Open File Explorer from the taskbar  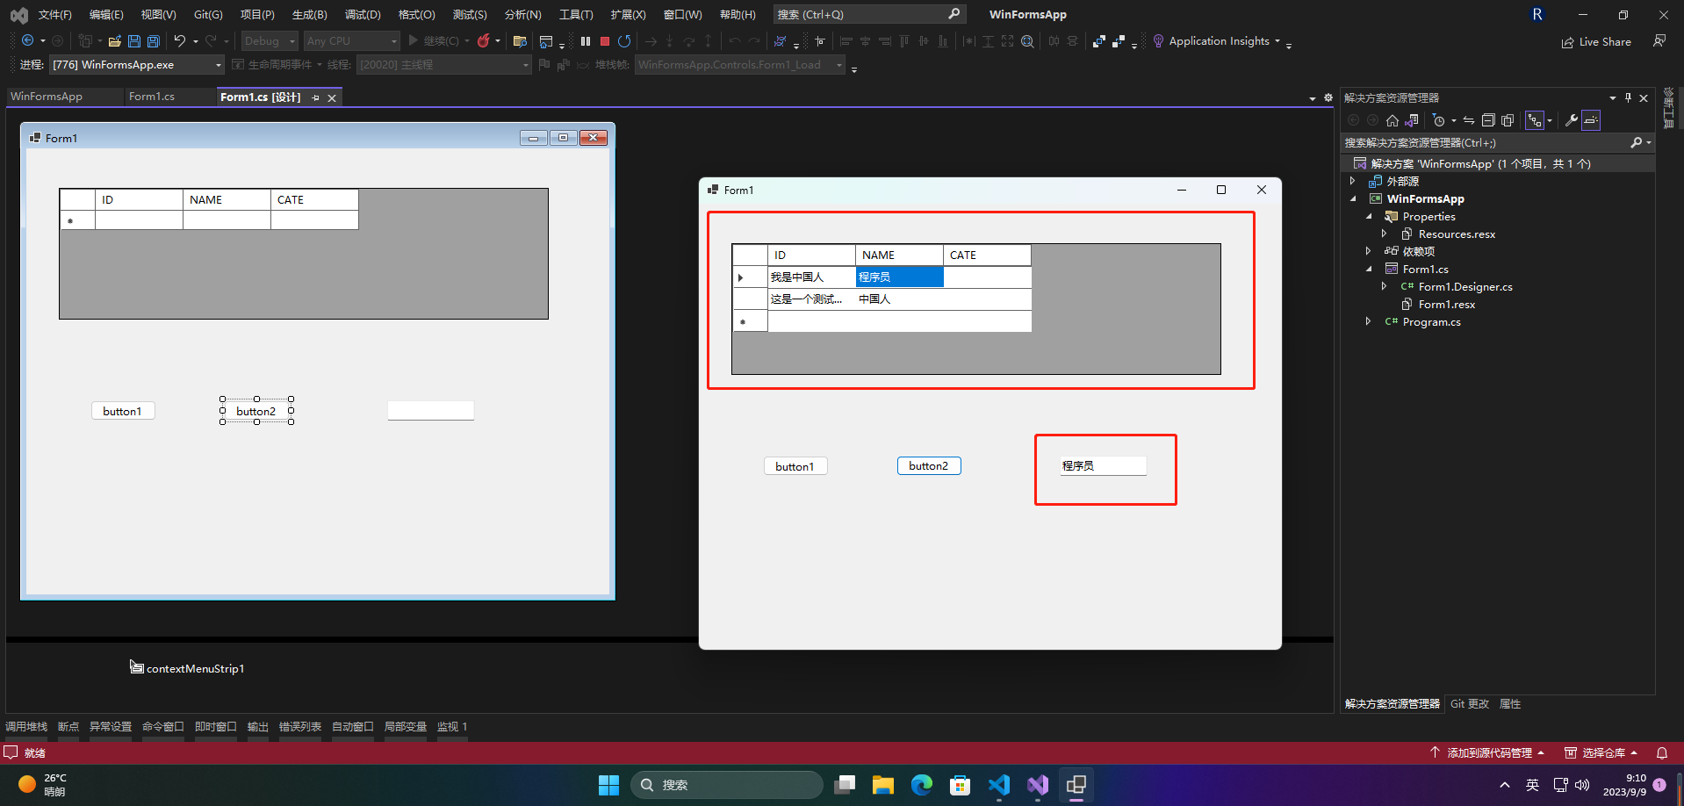(x=882, y=785)
